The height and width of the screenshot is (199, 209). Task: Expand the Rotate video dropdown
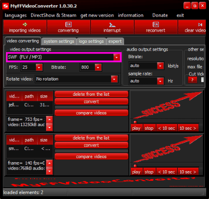pyautogui.click(x=114, y=79)
